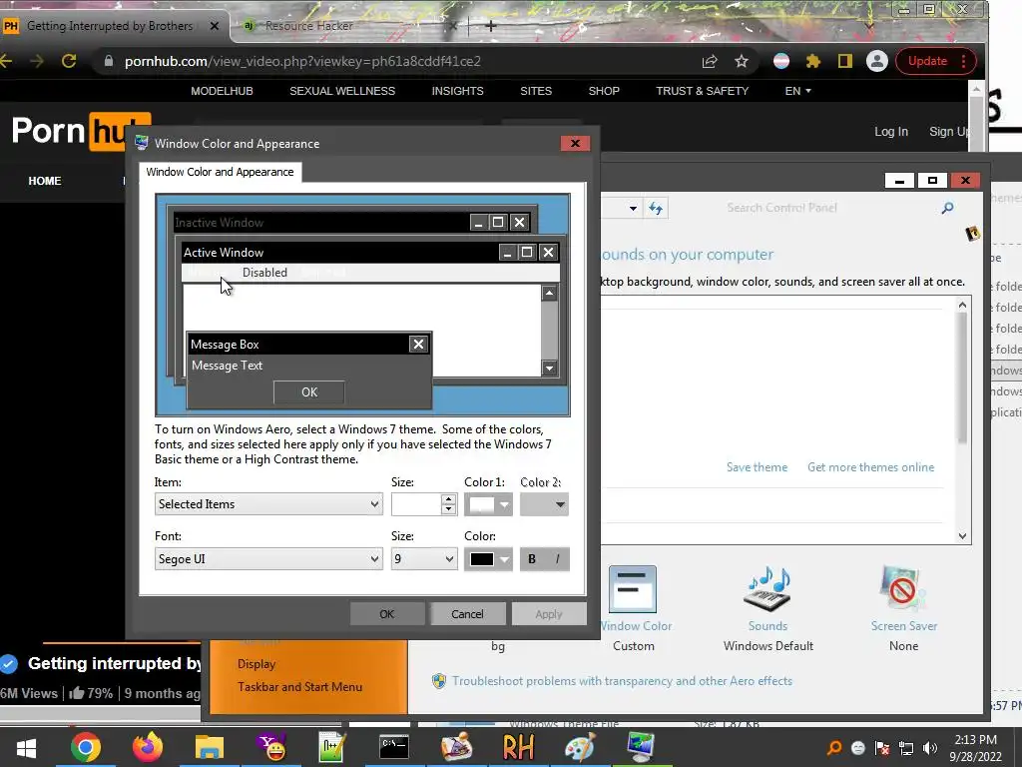Screen dimensions: 1022x767
Task: Open a new tab with plus button
Action: click(491, 26)
